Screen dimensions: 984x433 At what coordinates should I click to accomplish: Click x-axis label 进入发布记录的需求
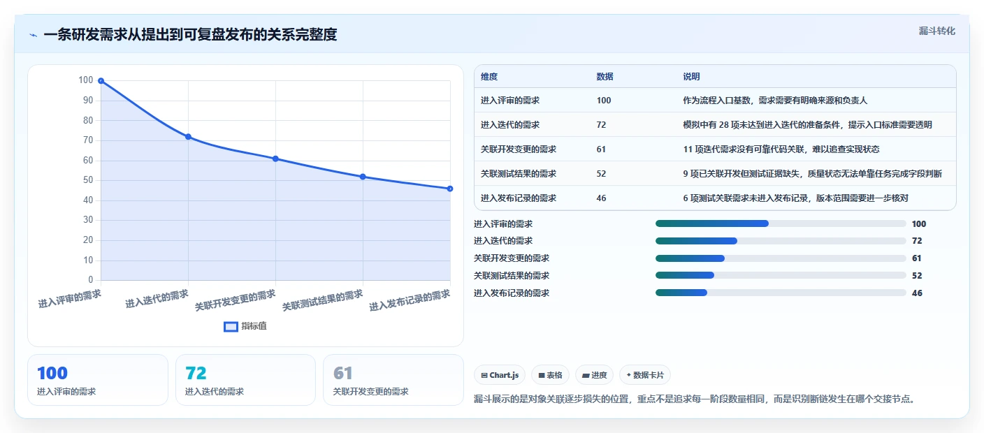coord(410,300)
